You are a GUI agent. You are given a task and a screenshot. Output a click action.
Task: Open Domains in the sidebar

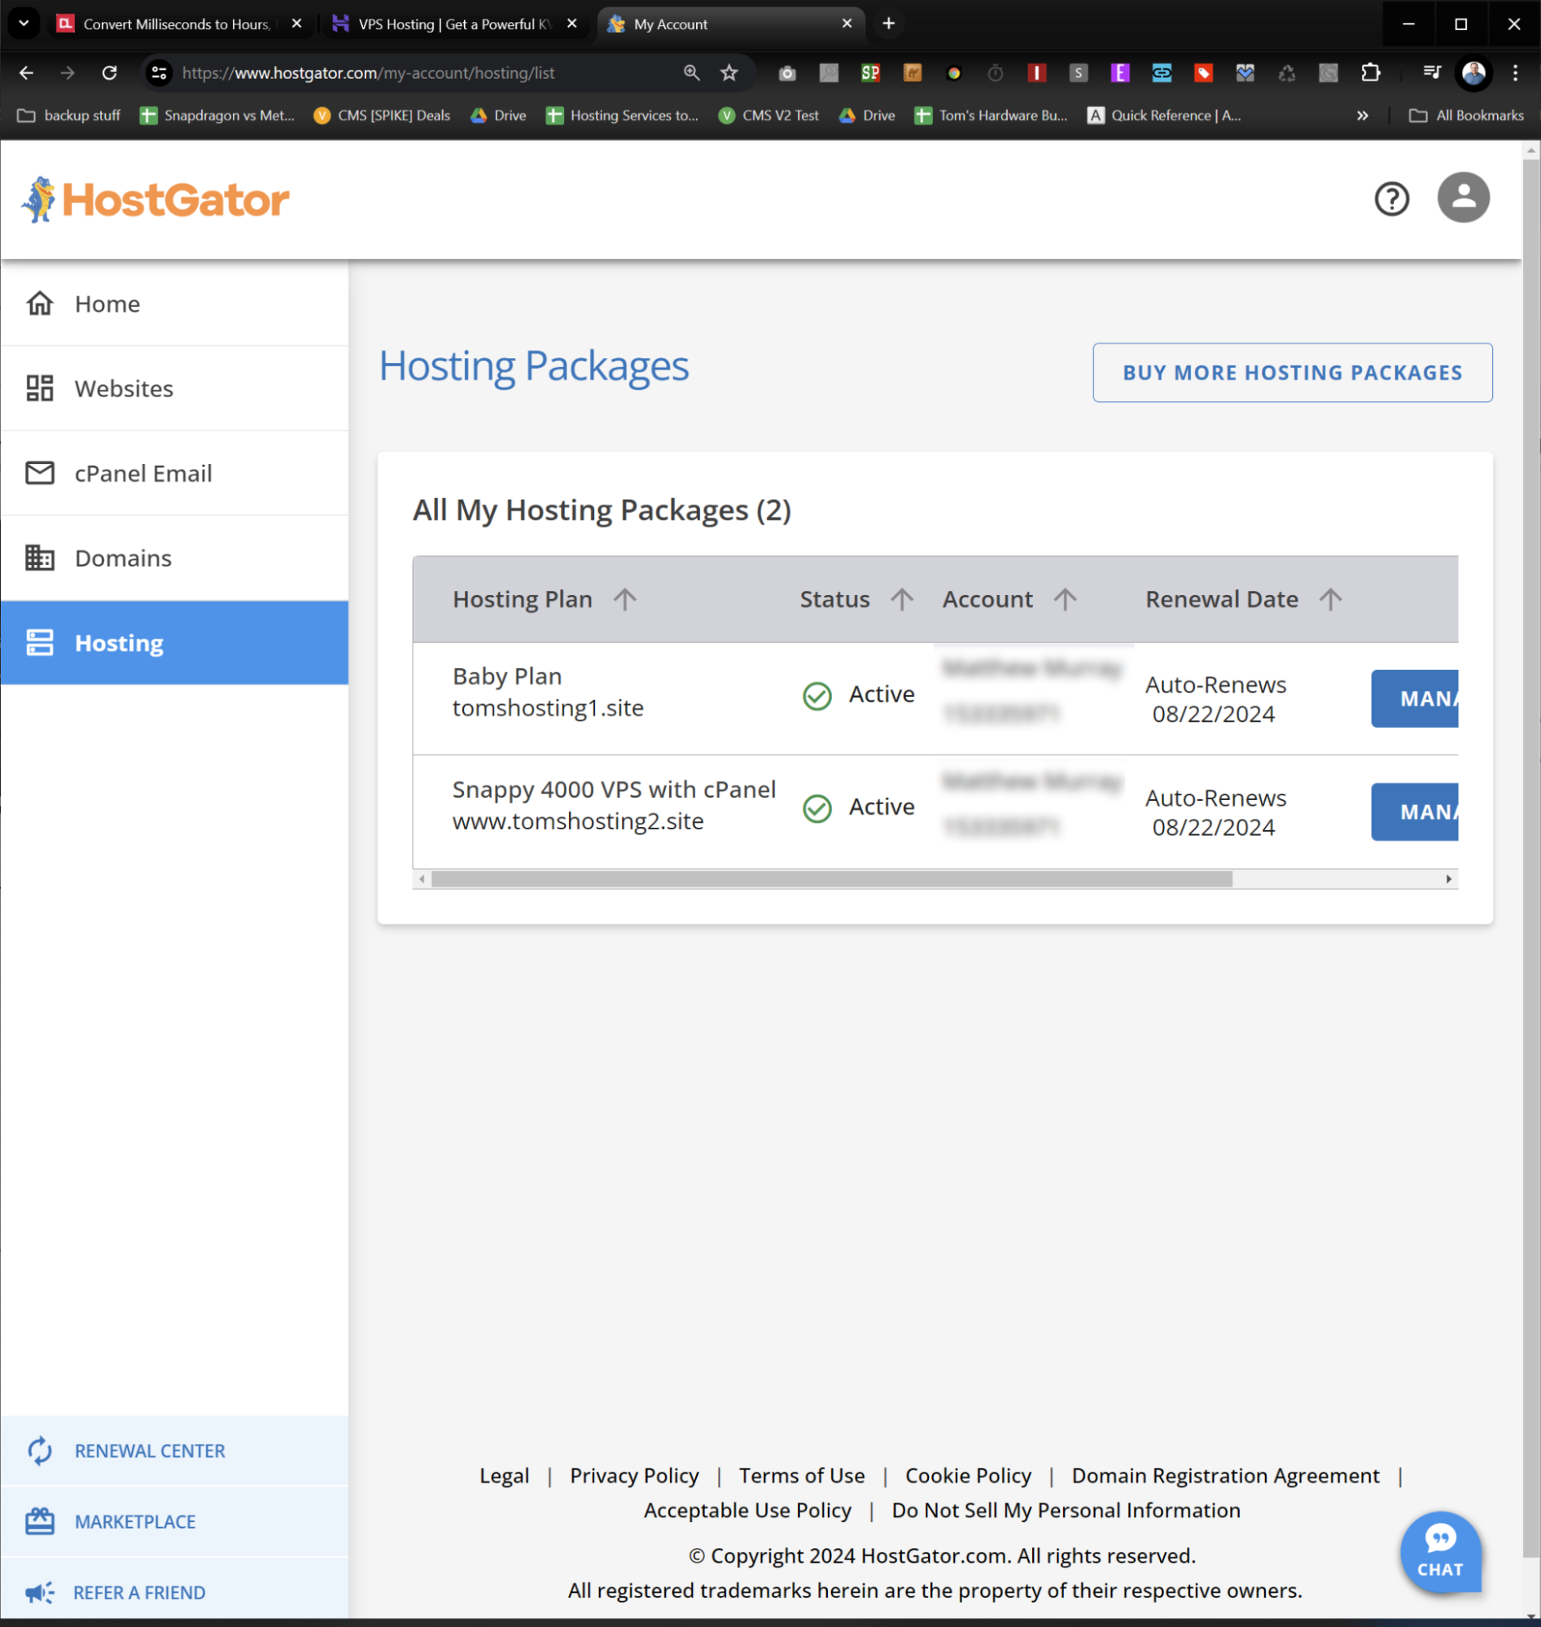[x=174, y=558]
